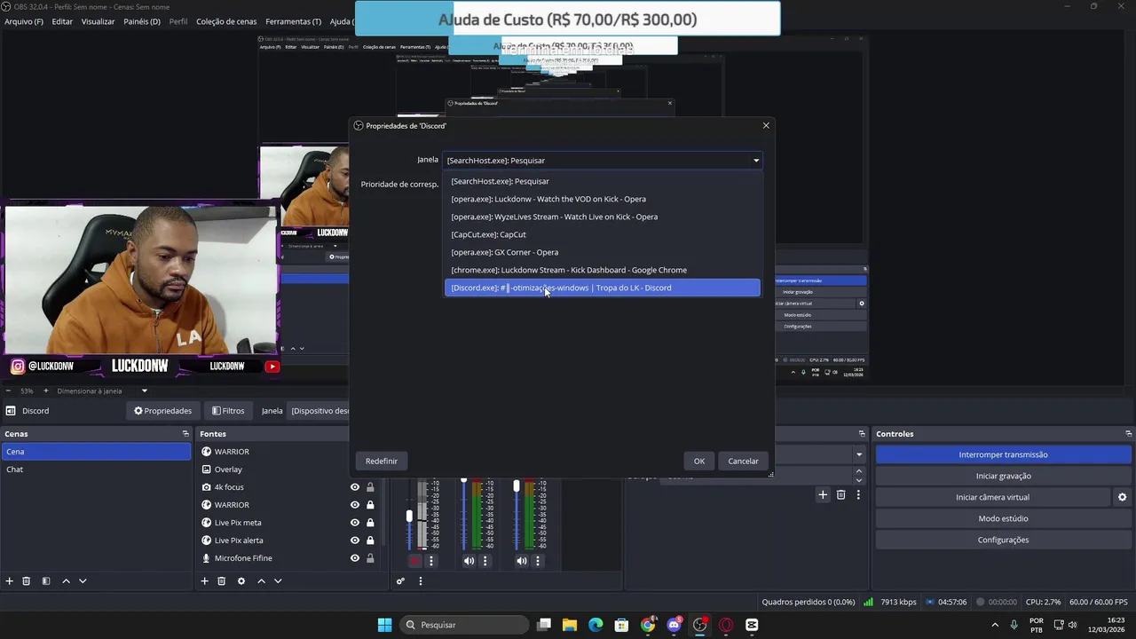Increase transition duration with up arrow
The width and height of the screenshot is (1136, 639).
(x=858, y=473)
